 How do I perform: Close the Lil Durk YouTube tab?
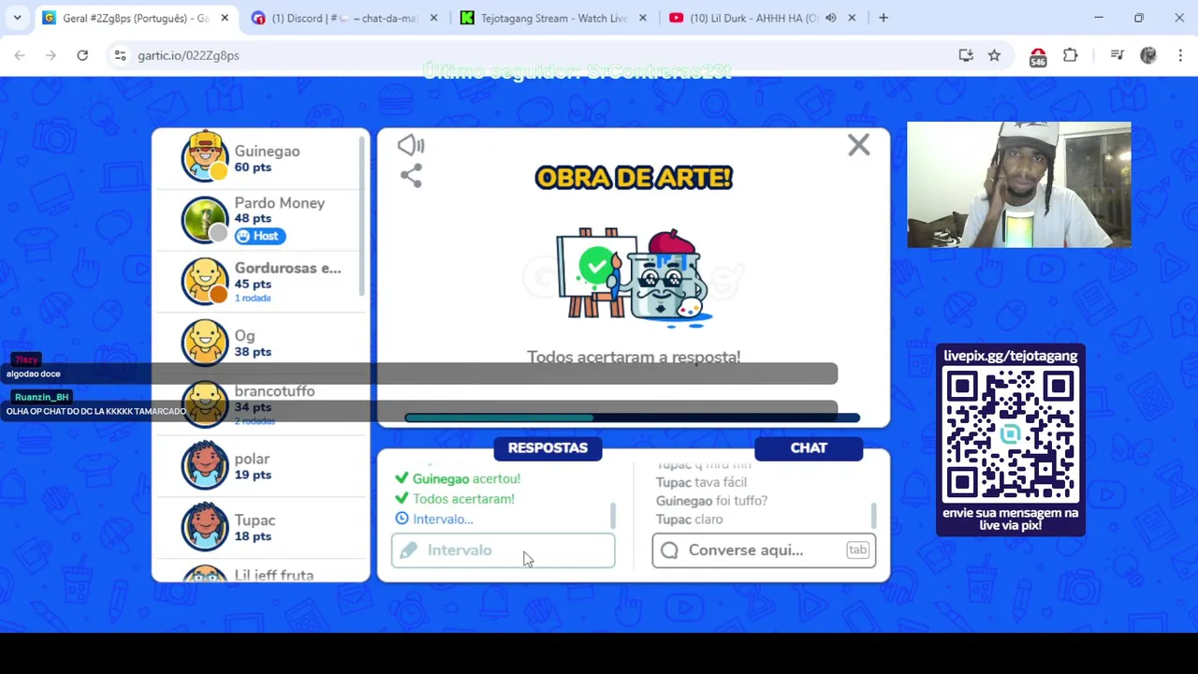point(852,18)
